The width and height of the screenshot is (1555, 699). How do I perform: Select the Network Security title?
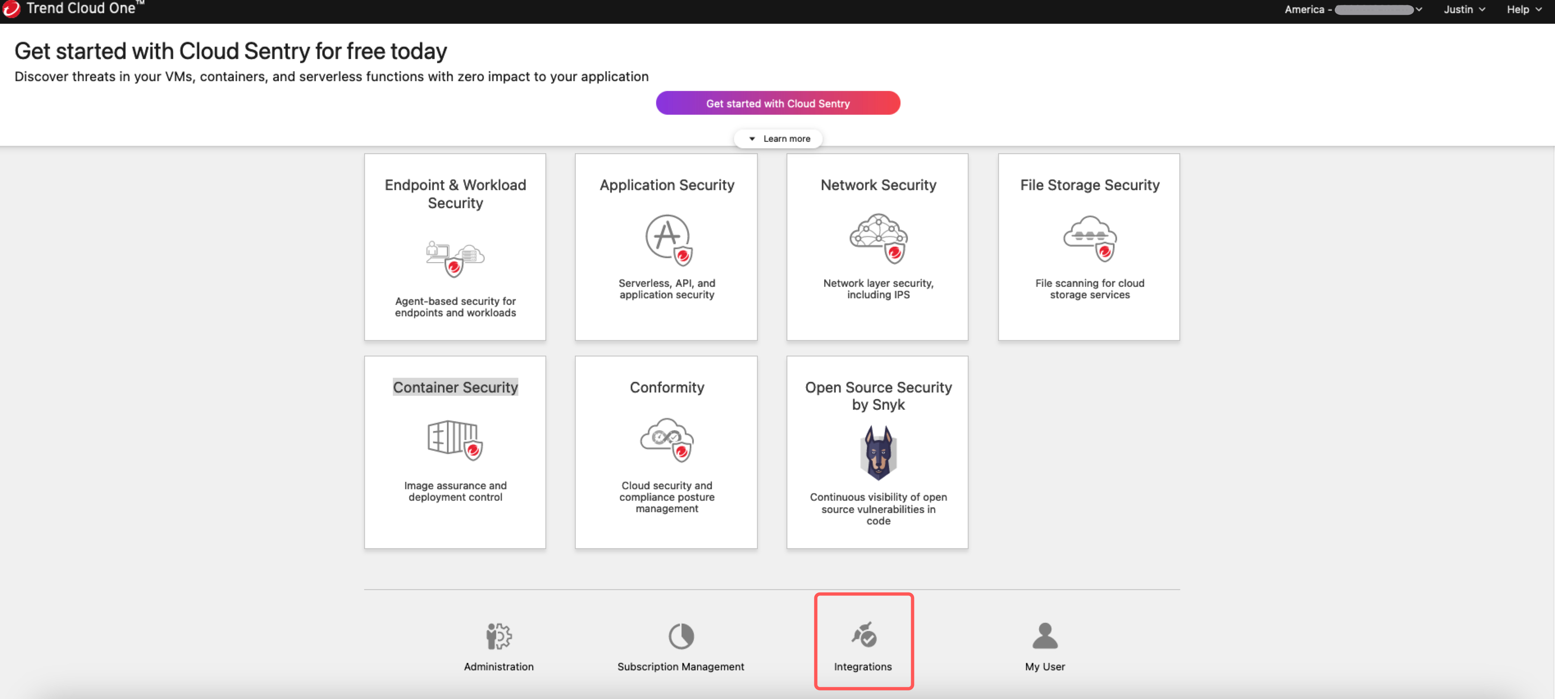coord(878,185)
